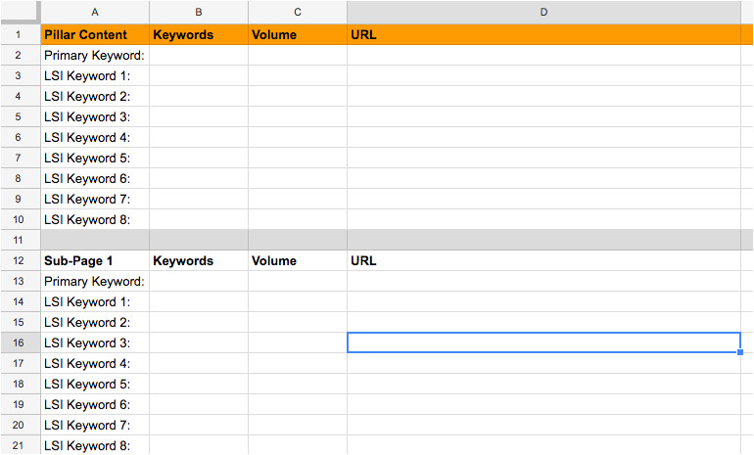Select row 16 header
The height and width of the screenshot is (455, 754).
coord(20,342)
